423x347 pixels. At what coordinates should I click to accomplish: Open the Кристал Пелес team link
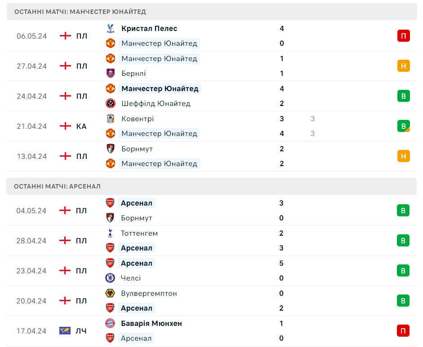[149, 28]
